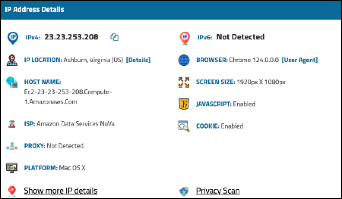This screenshot has width=342, height=199.
Task: Click the IPv4 address 23.23.253.208 text
Action: (x=71, y=37)
